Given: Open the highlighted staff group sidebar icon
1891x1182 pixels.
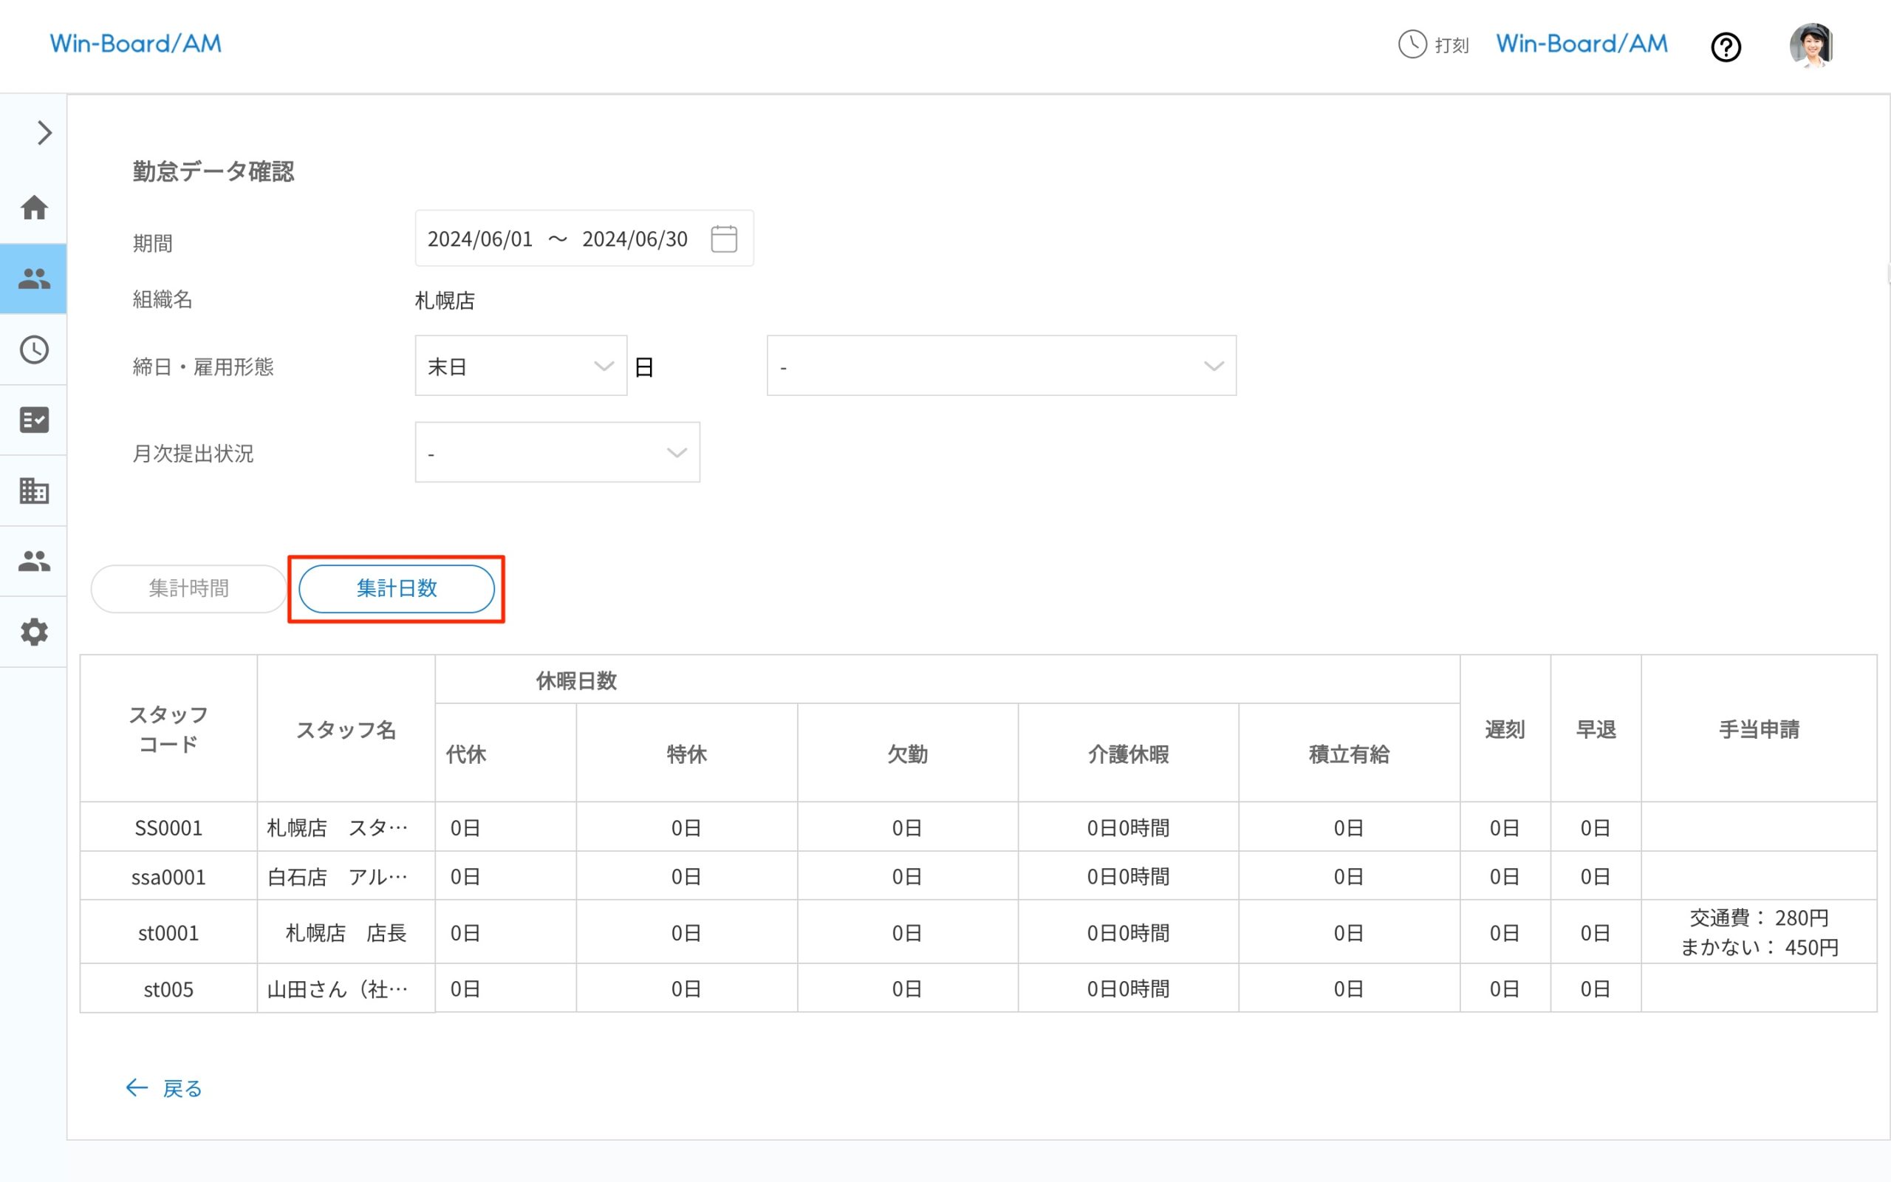Looking at the screenshot, I should (35, 279).
